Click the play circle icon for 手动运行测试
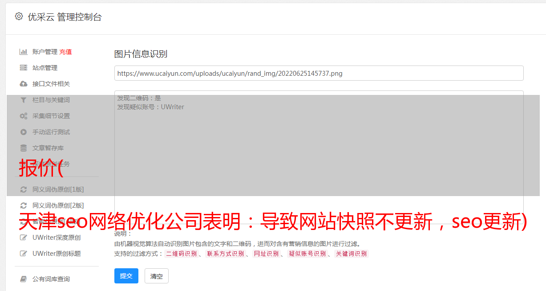This screenshot has width=546, height=291. (x=24, y=132)
